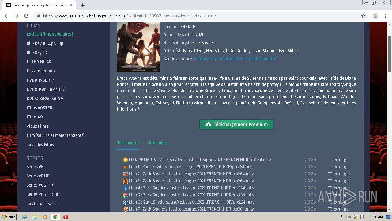The height and width of the screenshot is (221, 392).
Task: Launch the media player from taskbar
Action: [45, 217]
